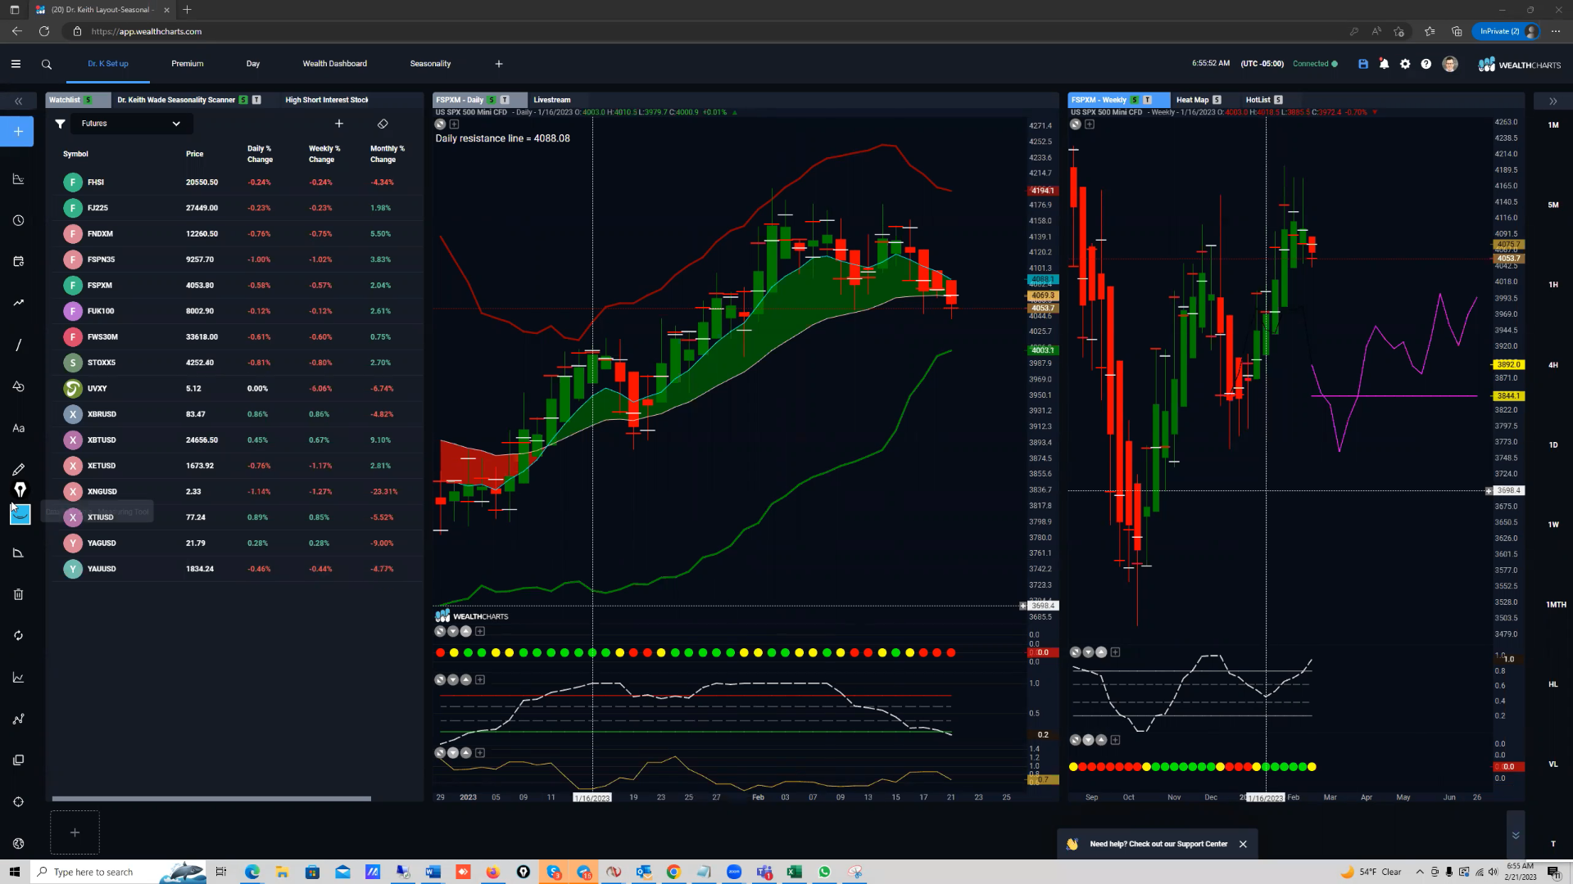
Task: Switch to the Seasonality workspace tab
Action: click(430, 64)
